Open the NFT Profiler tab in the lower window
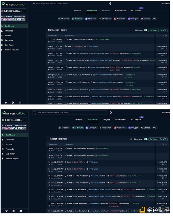Image resolution: width=173 pixels, height=216 pixels. [136, 120]
